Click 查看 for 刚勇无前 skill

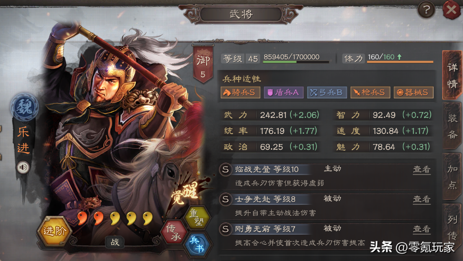pos(421,229)
